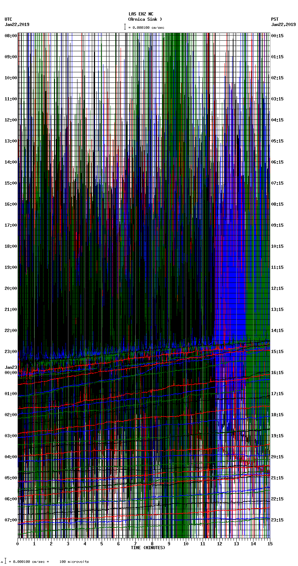298x566 pixels.
Task: Click the '16:15' PST time label
Action: click(277, 373)
